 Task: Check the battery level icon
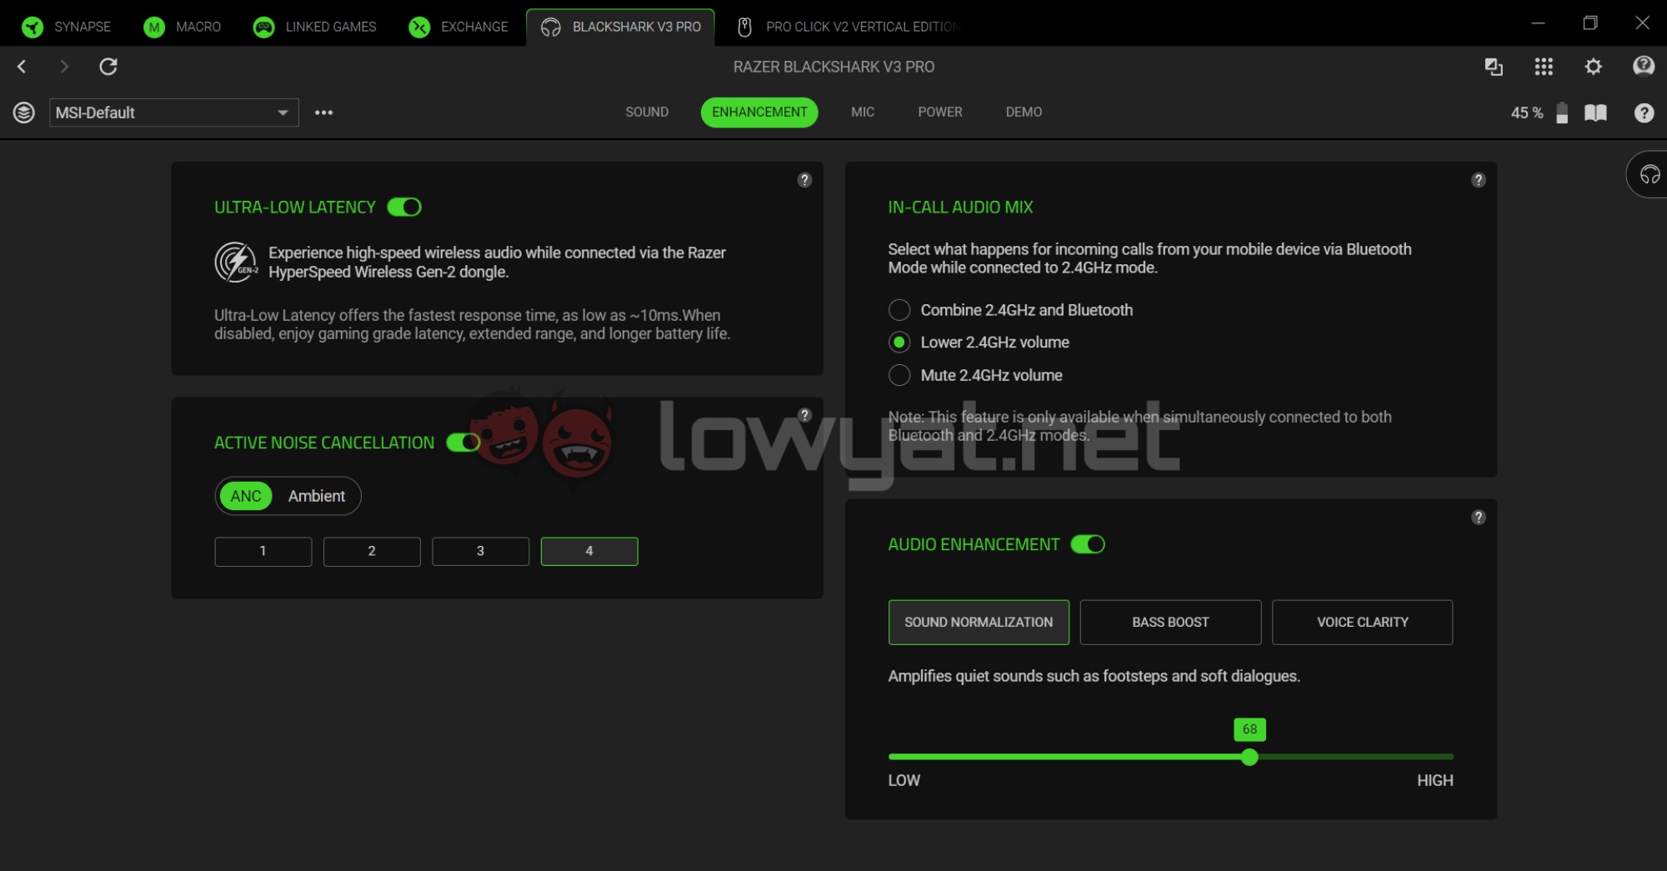1563,113
